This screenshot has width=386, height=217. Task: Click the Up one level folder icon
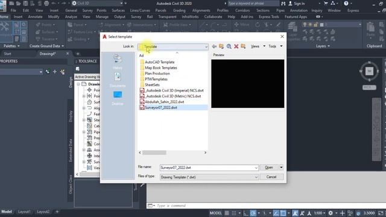point(221,46)
